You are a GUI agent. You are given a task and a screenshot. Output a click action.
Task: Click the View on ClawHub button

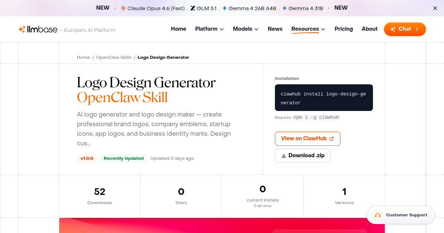coord(307,138)
